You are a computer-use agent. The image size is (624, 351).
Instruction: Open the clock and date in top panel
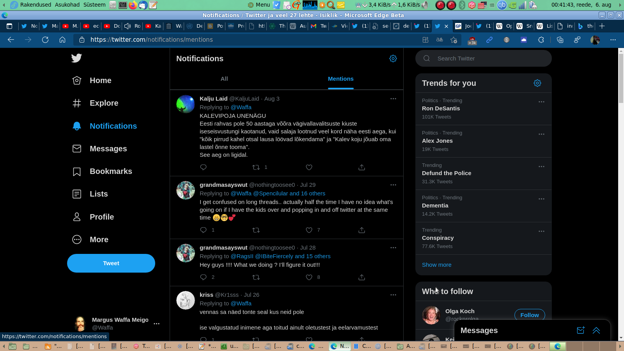pyautogui.click(x=581, y=5)
